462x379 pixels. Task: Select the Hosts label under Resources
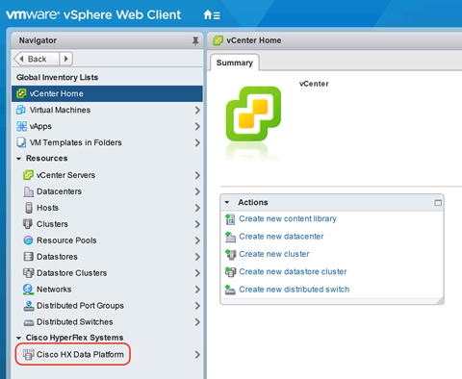point(47,208)
